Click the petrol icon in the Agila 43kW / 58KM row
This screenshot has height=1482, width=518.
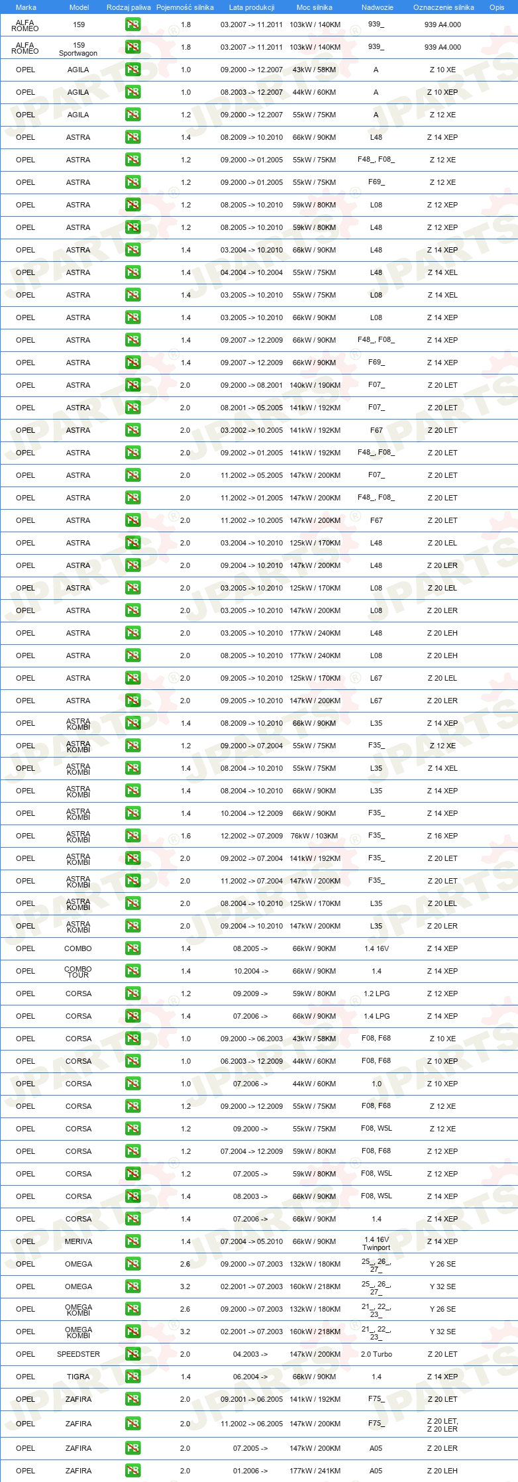pos(132,70)
